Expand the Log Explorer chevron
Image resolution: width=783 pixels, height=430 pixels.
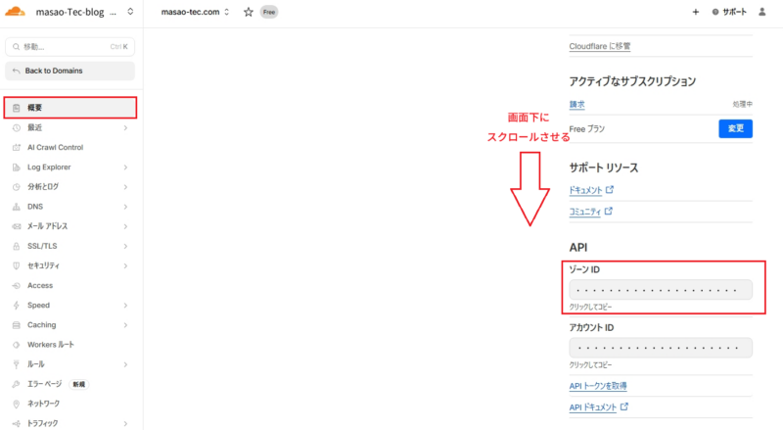click(x=125, y=167)
